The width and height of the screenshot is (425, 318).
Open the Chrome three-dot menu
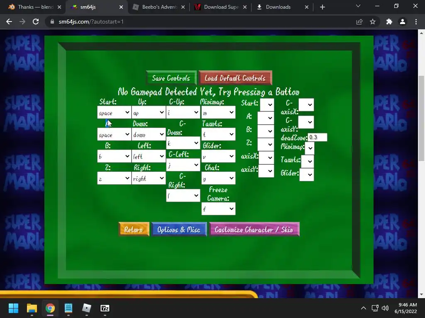[x=416, y=22]
